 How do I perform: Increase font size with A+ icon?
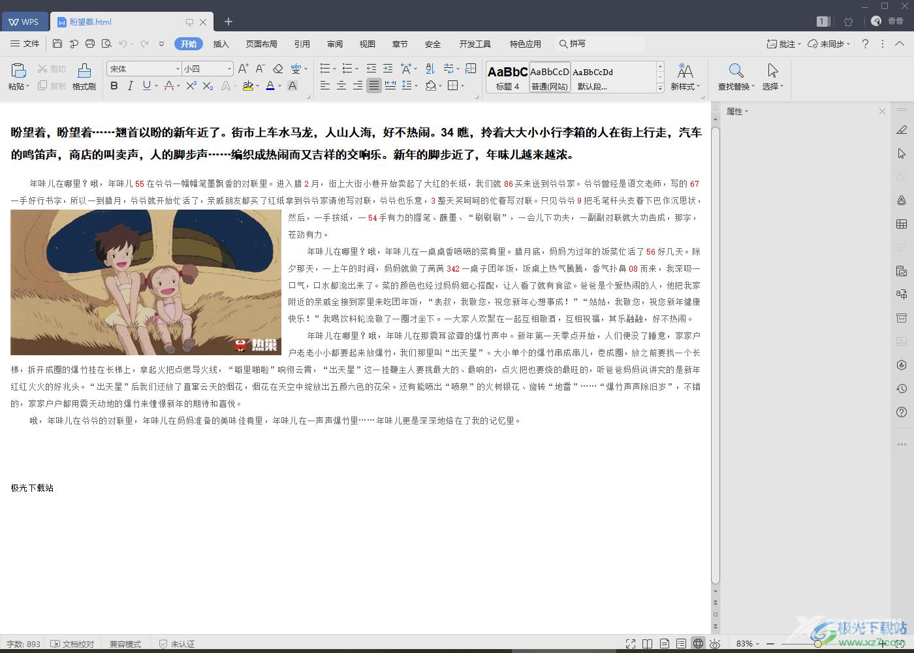point(243,69)
